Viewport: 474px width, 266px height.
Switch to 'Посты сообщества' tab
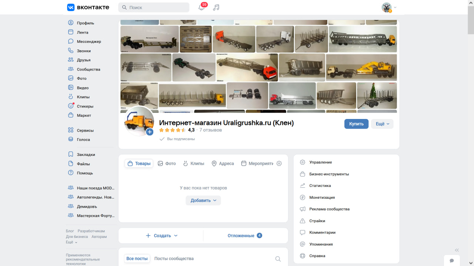(174, 259)
